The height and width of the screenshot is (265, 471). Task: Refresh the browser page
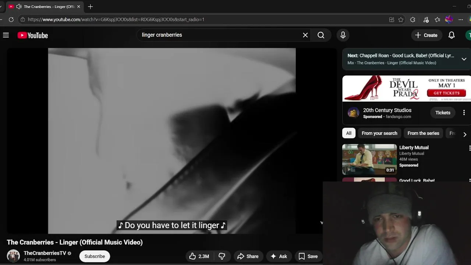[11, 20]
